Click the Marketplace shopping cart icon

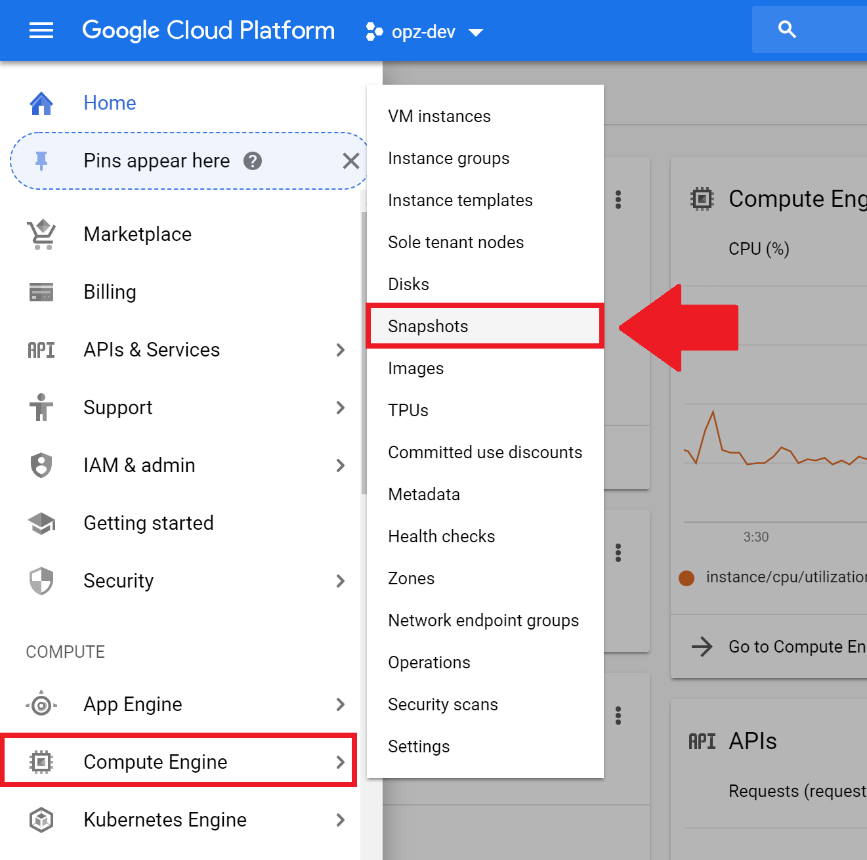tap(41, 234)
